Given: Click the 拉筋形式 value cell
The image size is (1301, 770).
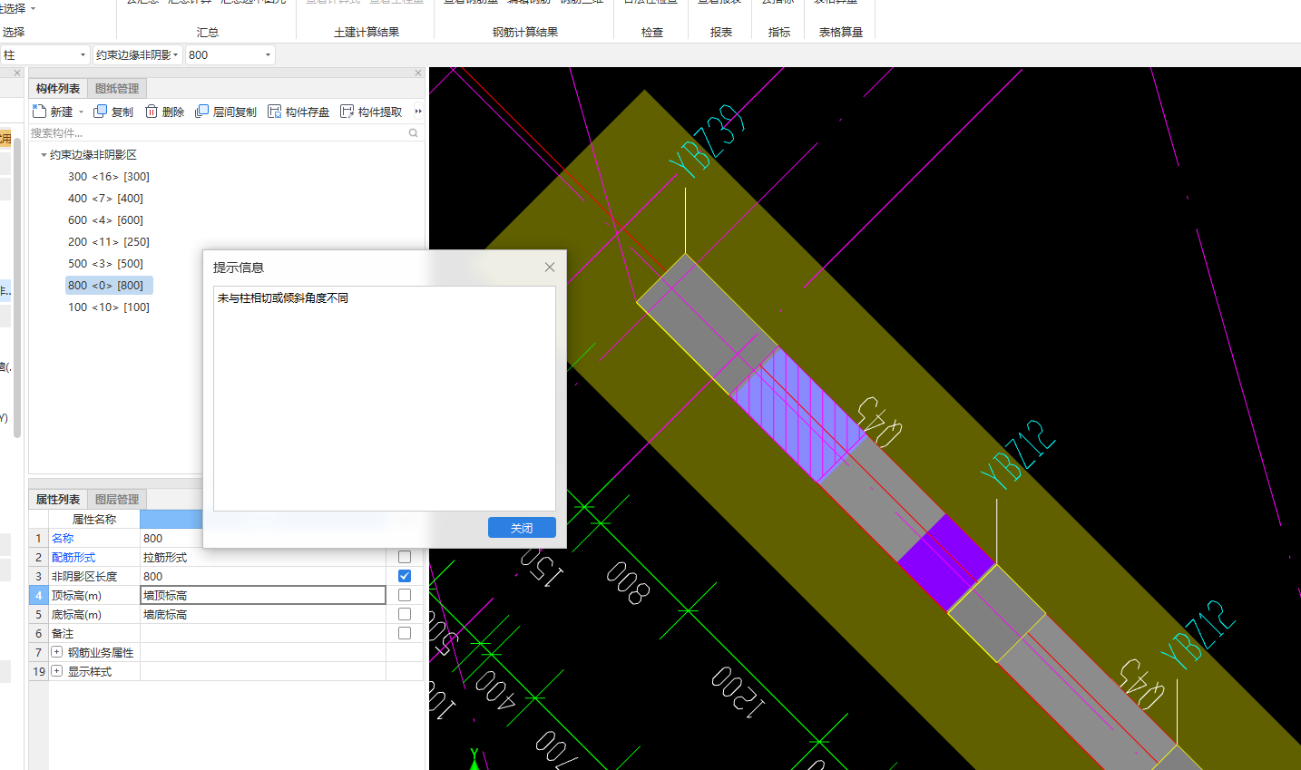Looking at the screenshot, I should (x=263, y=557).
